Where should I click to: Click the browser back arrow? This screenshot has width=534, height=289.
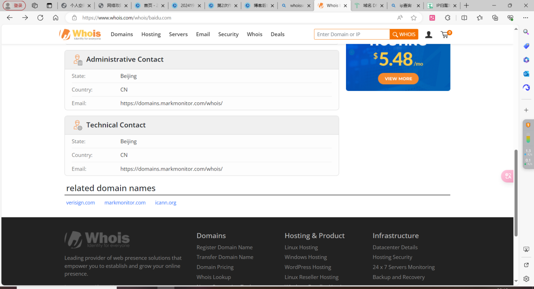click(x=10, y=18)
